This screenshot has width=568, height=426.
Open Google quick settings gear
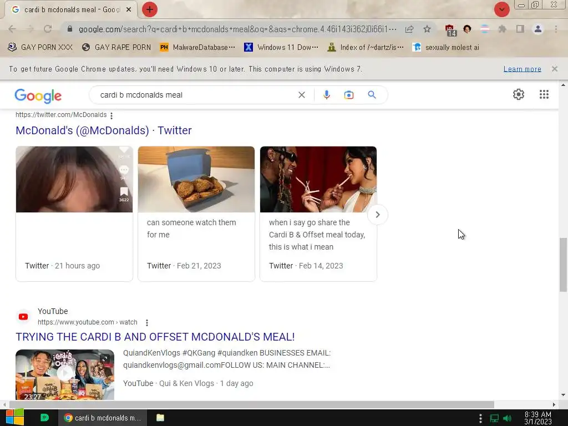[519, 94]
